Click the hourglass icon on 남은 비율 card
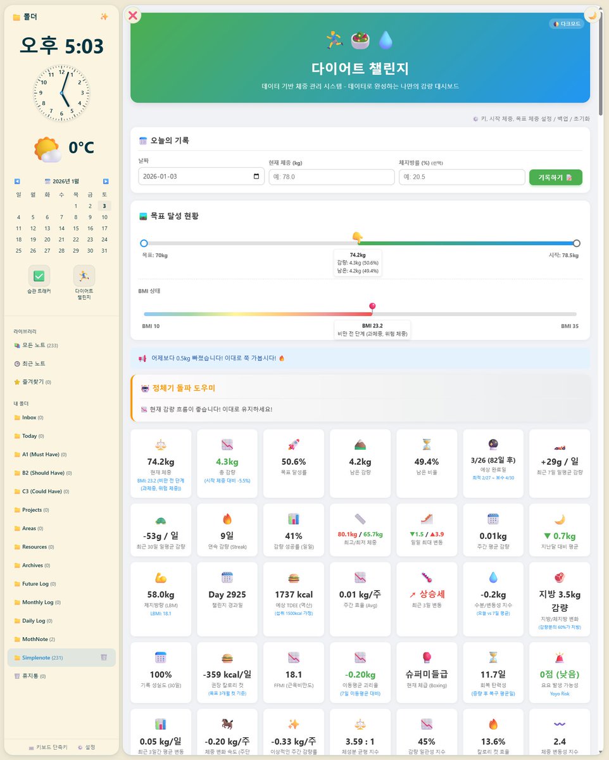 tap(427, 445)
